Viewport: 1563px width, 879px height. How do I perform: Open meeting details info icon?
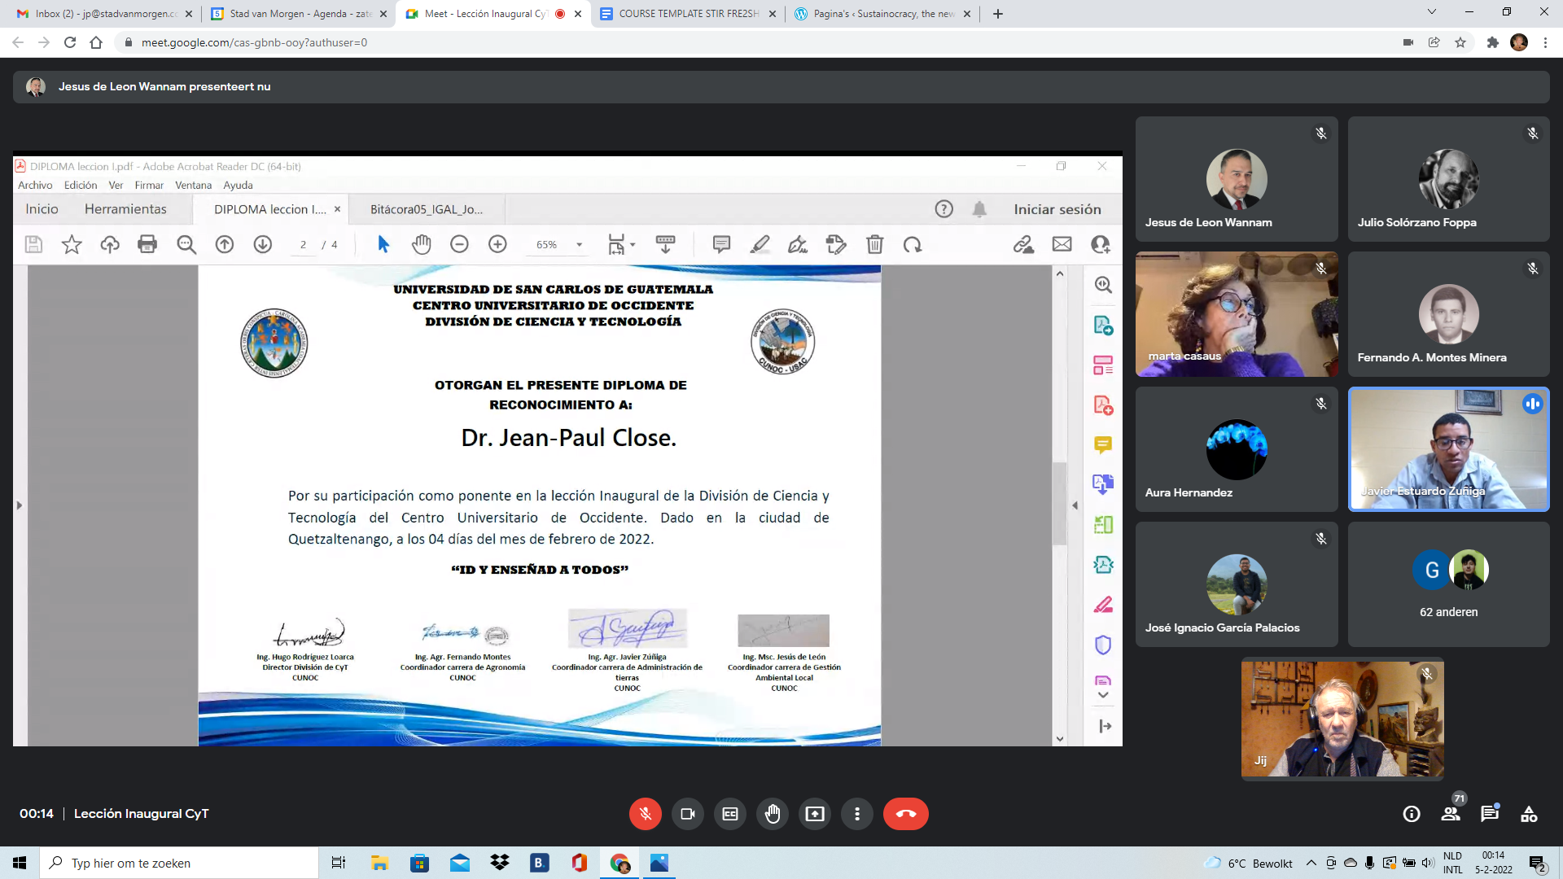point(1412,814)
